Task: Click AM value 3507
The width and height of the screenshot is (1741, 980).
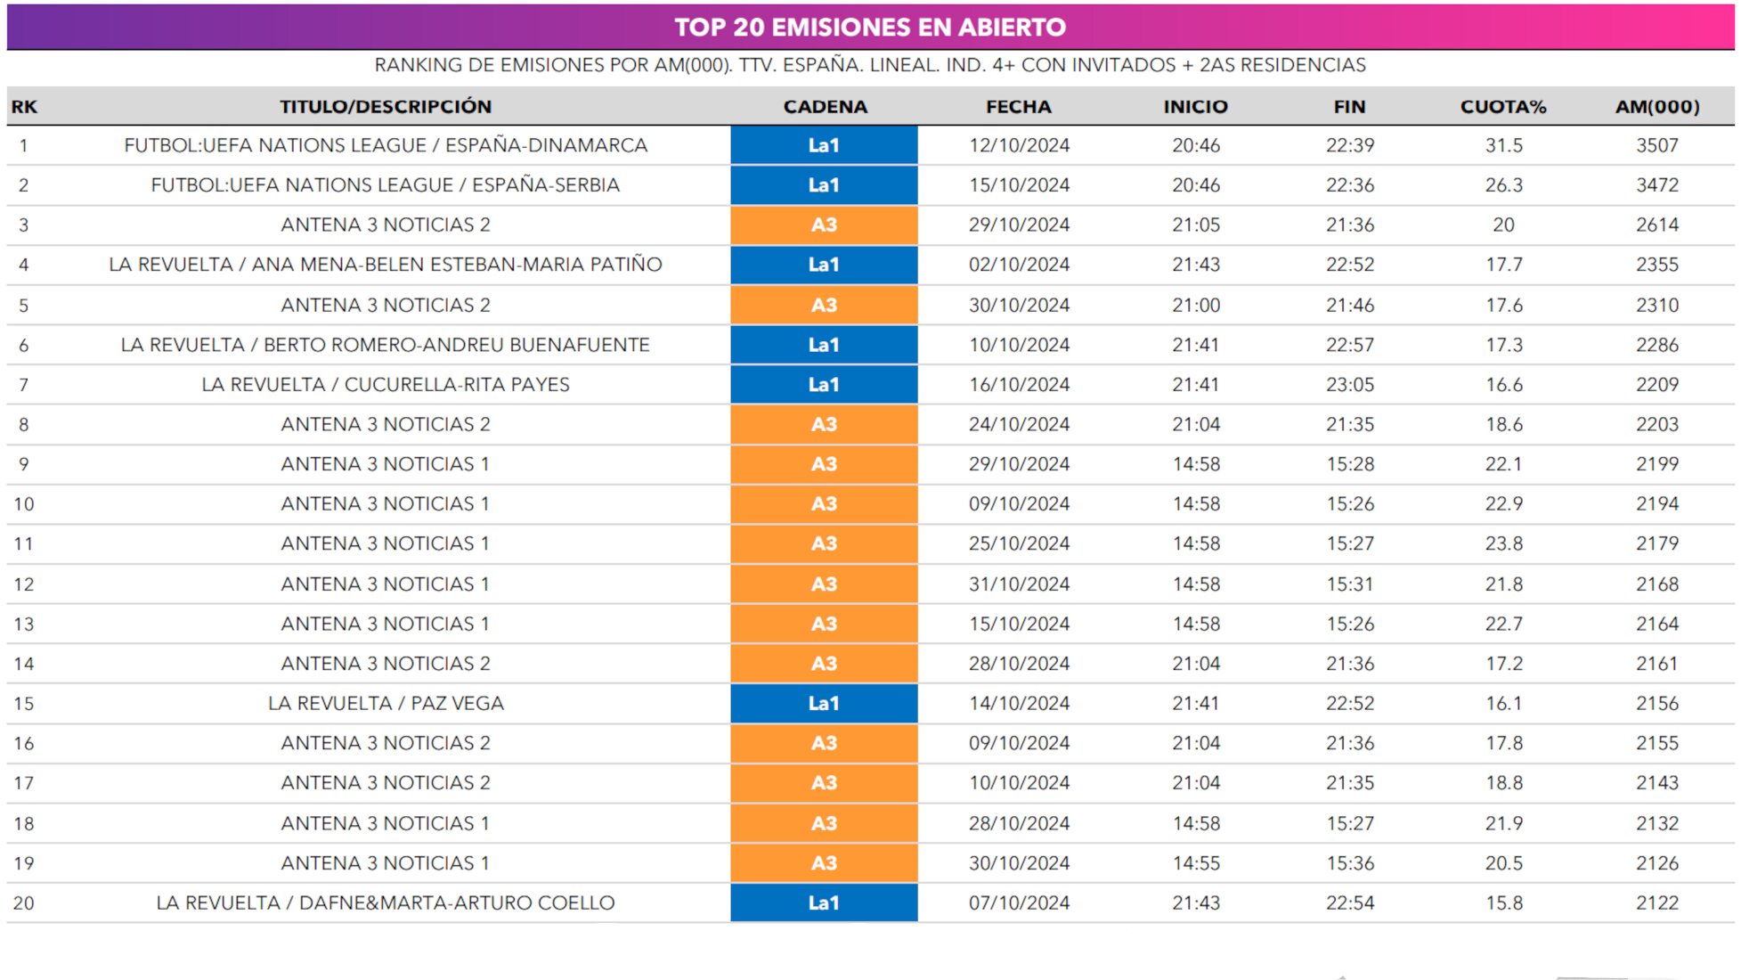Action: (x=1657, y=145)
